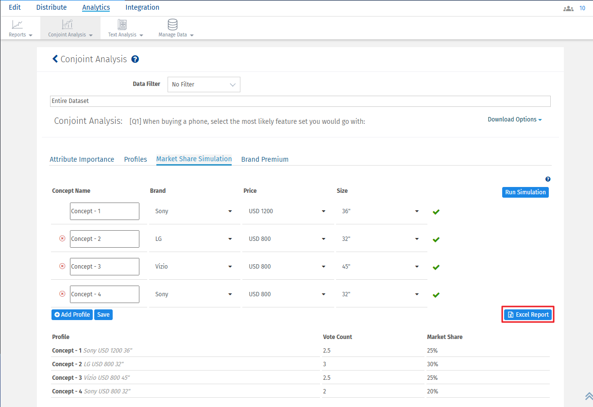The width and height of the screenshot is (593, 407).
Task: Open the Brand Premium tab
Action: (265, 159)
